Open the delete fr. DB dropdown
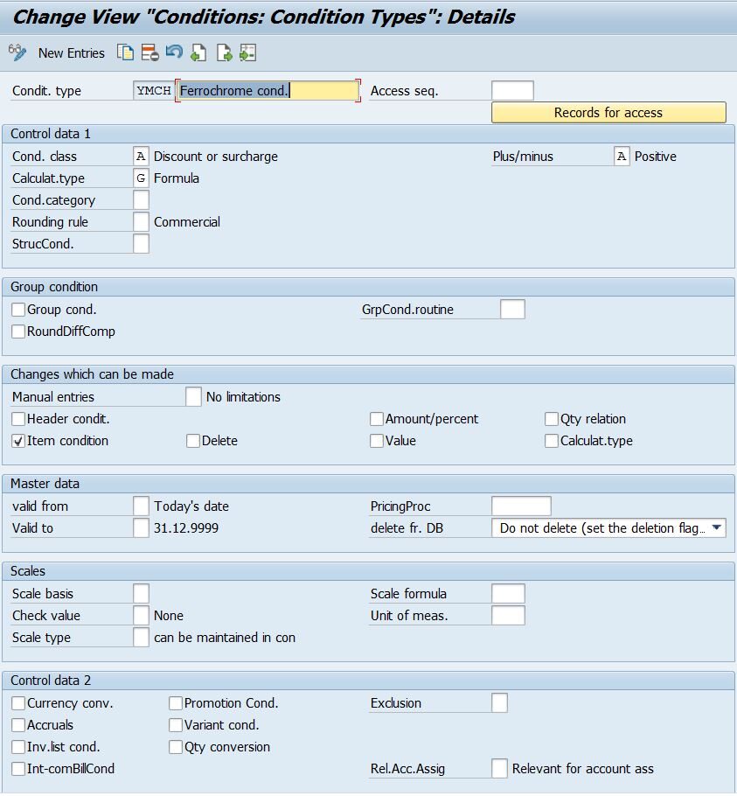The image size is (737, 796). [x=716, y=528]
